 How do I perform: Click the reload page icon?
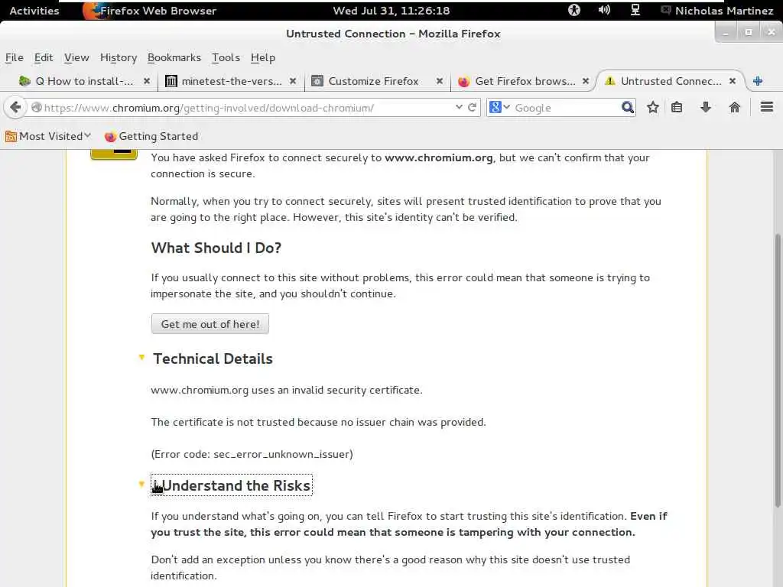[x=472, y=107]
